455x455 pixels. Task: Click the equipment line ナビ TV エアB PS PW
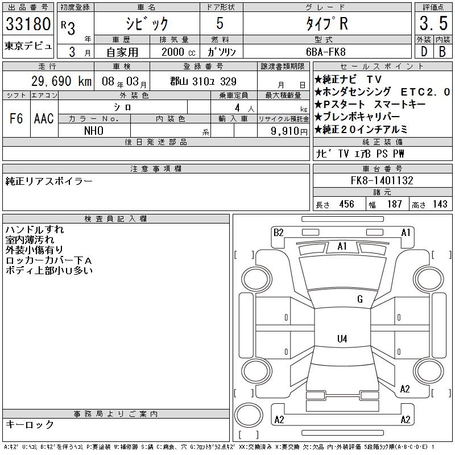(359, 154)
